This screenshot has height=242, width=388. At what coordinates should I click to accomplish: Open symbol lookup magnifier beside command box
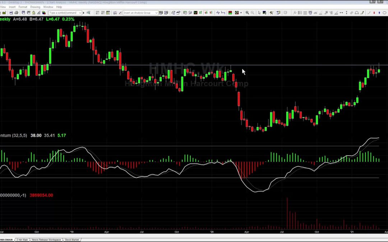[x=88, y=13]
